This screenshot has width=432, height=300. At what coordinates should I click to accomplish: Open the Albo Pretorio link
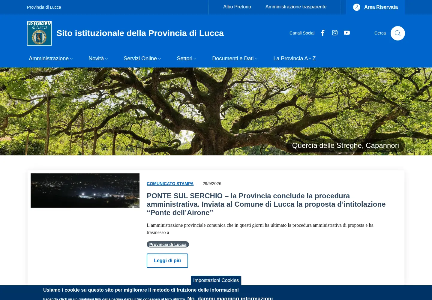click(237, 7)
